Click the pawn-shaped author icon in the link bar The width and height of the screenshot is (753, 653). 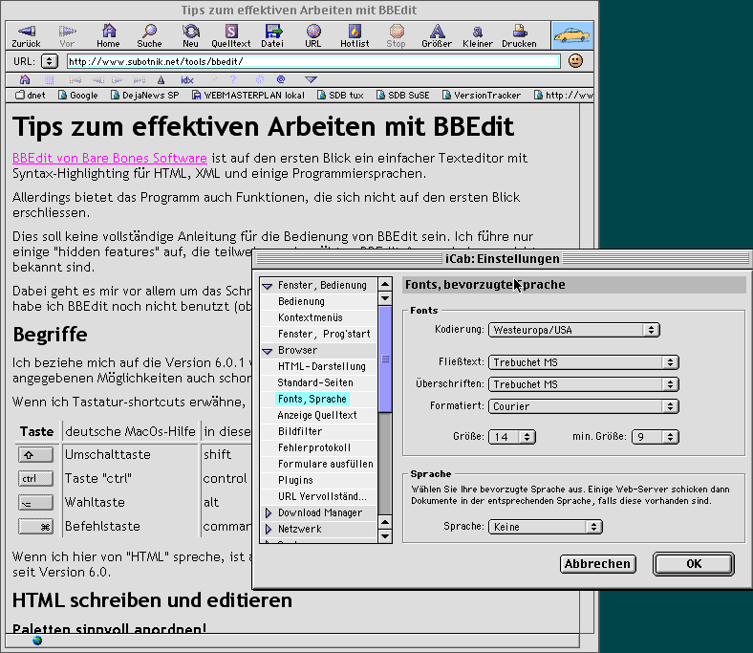click(161, 79)
